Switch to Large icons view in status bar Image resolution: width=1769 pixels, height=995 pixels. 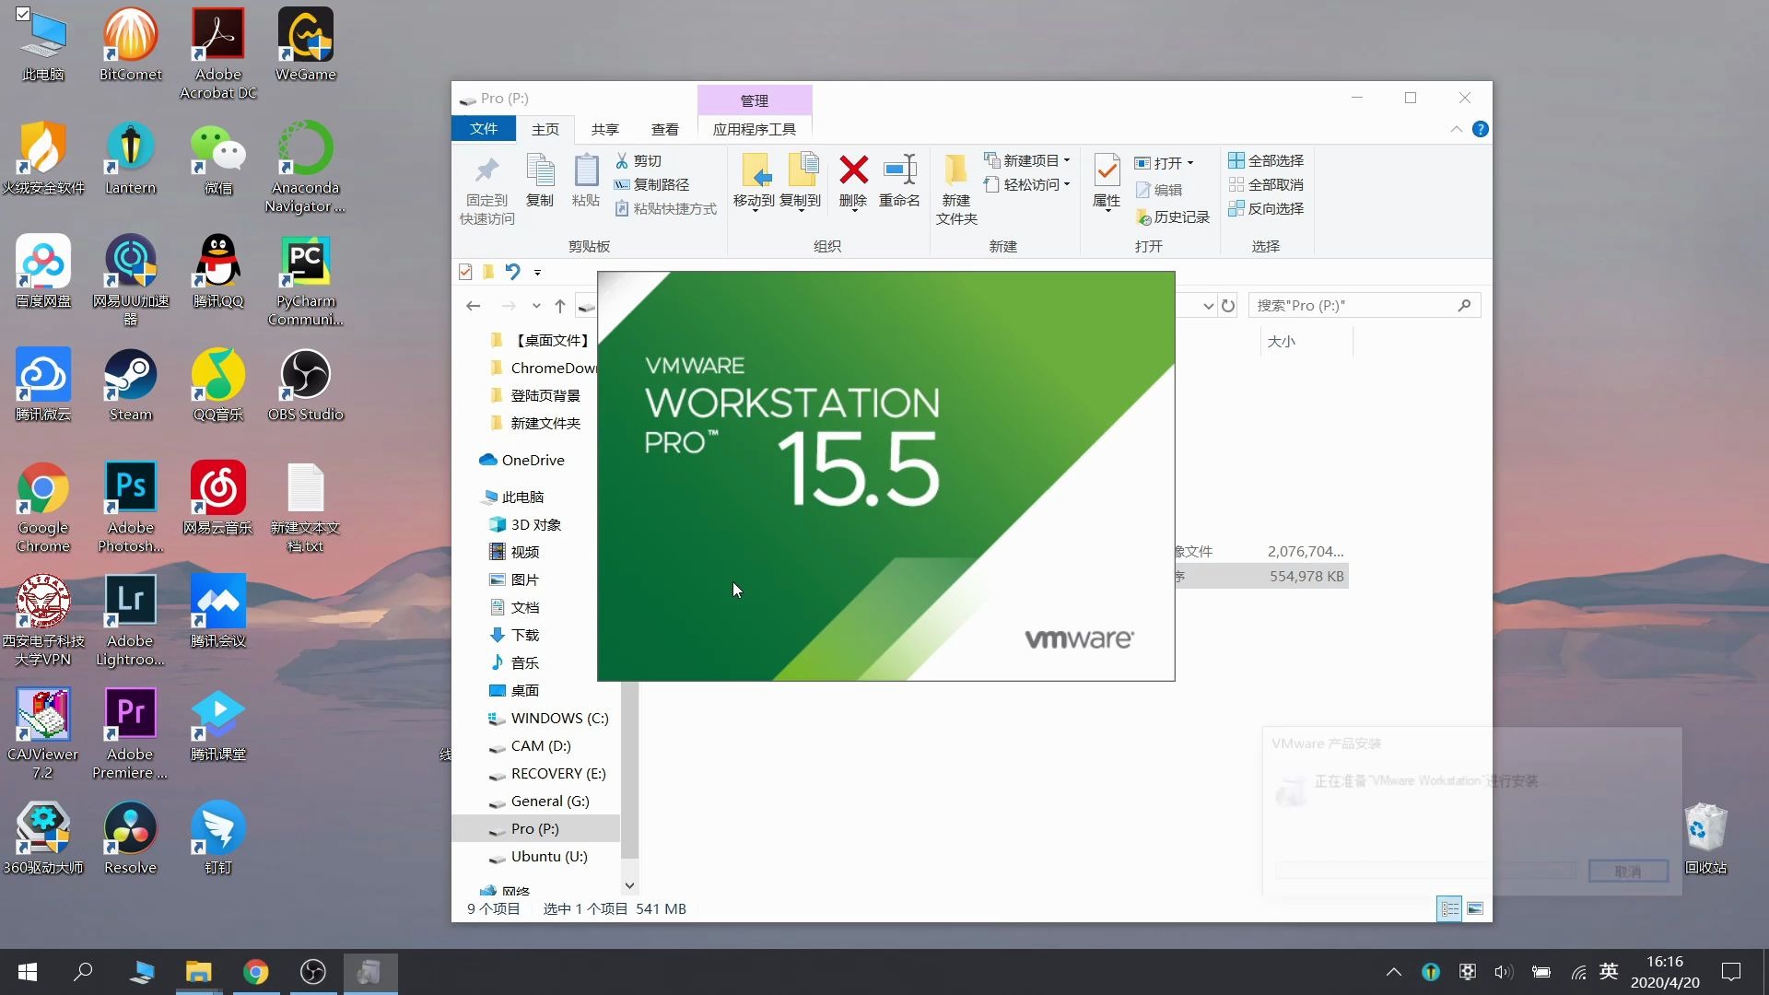1475,909
